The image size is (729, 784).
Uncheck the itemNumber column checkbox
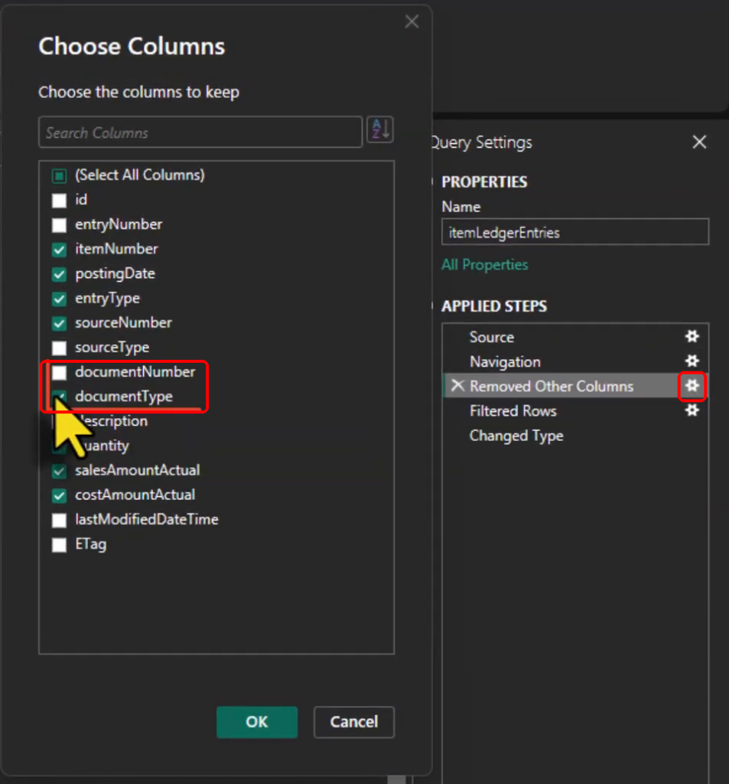(59, 249)
